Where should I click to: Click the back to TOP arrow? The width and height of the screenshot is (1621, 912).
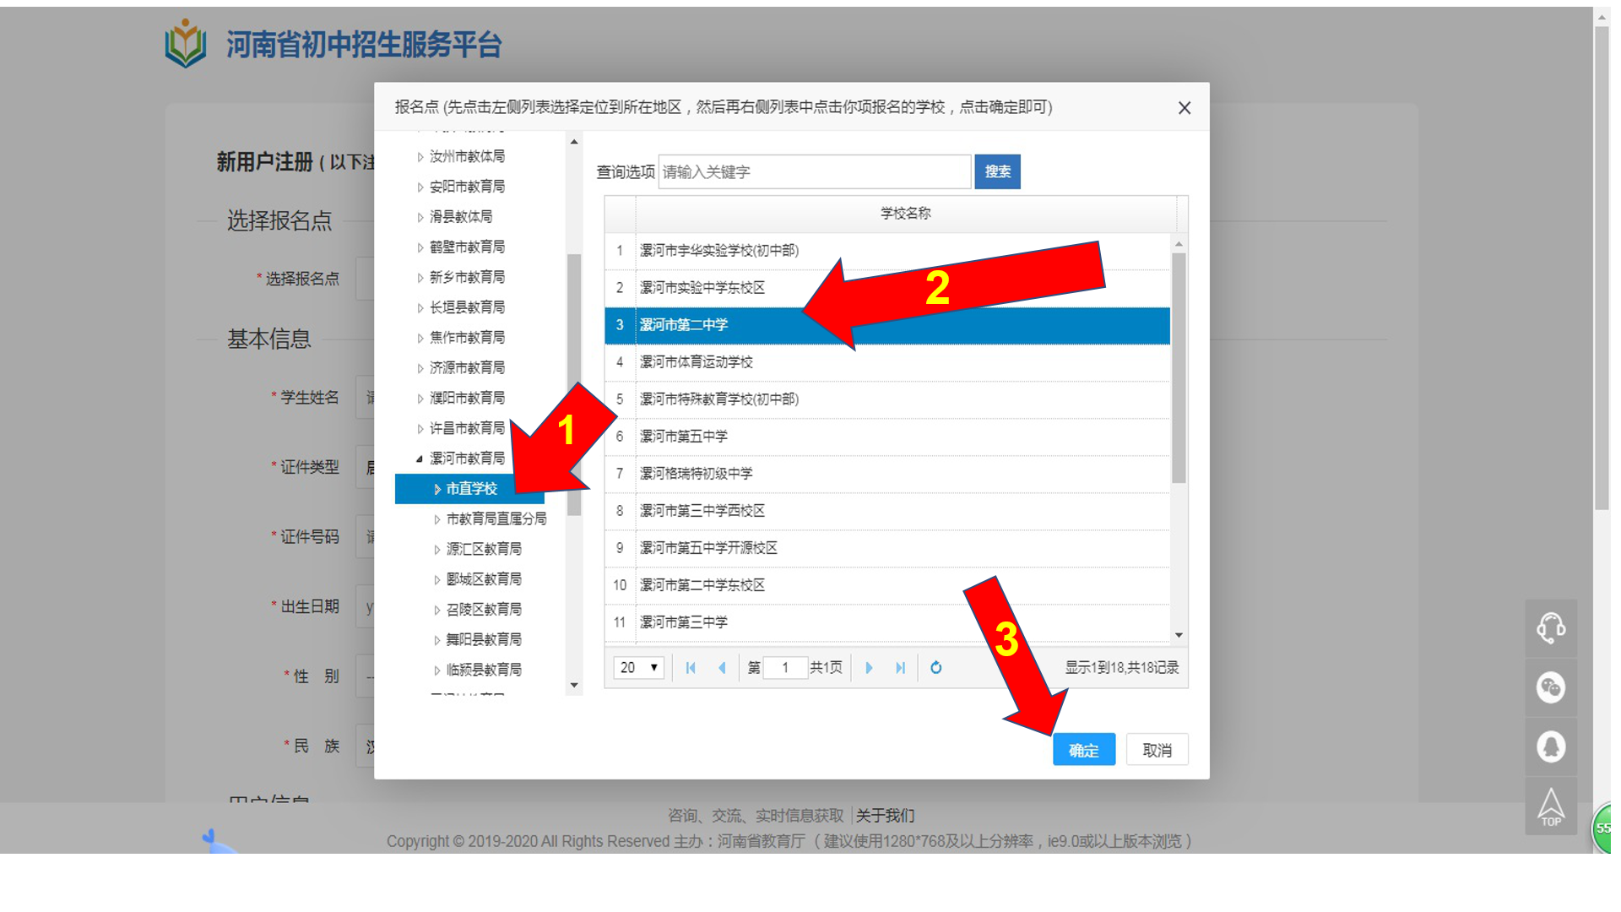pyautogui.click(x=1550, y=806)
